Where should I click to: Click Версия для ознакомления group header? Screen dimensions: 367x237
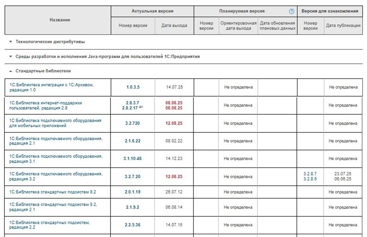coord(330,11)
